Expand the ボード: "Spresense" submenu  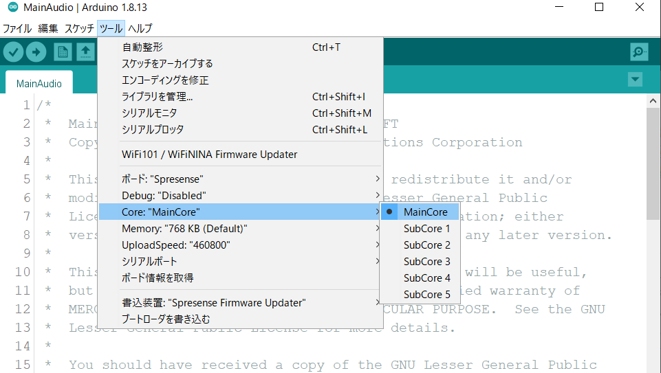(x=241, y=179)
